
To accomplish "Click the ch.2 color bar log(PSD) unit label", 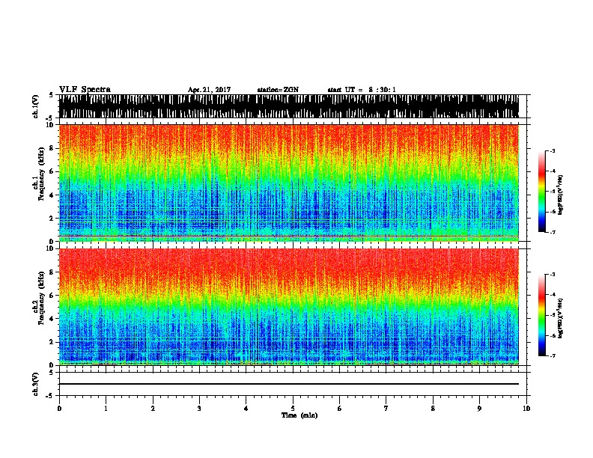I will pyautogui.click(x=560, y=318).
